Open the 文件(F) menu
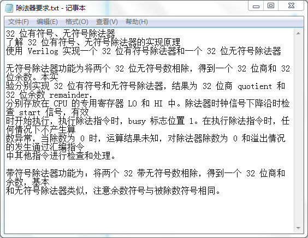308x238 pixels. click(18, 22)
